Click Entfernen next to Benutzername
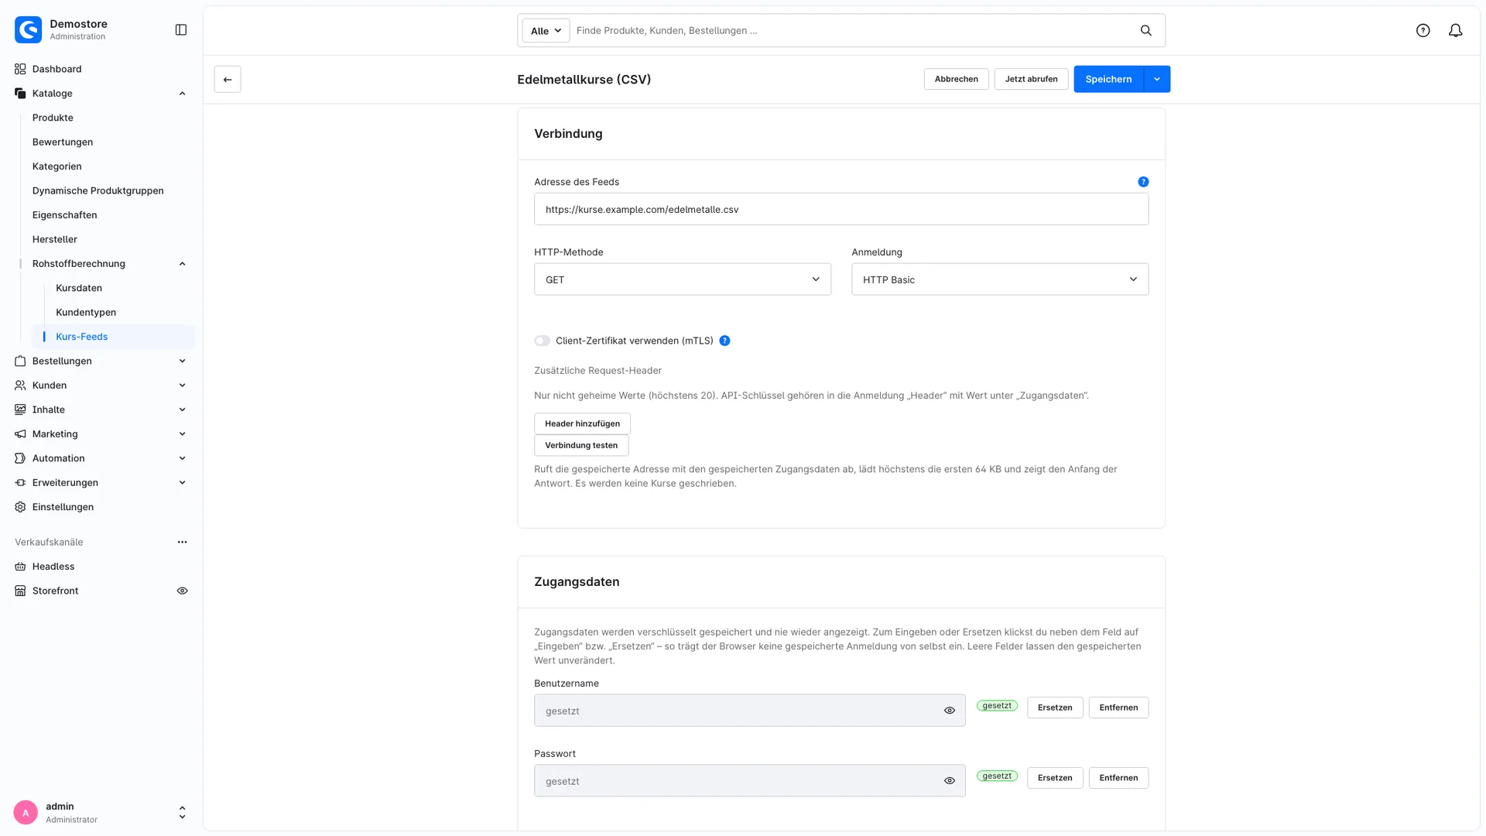The width and height of the screenshot is (1486, 836). tap(1118, 708)
